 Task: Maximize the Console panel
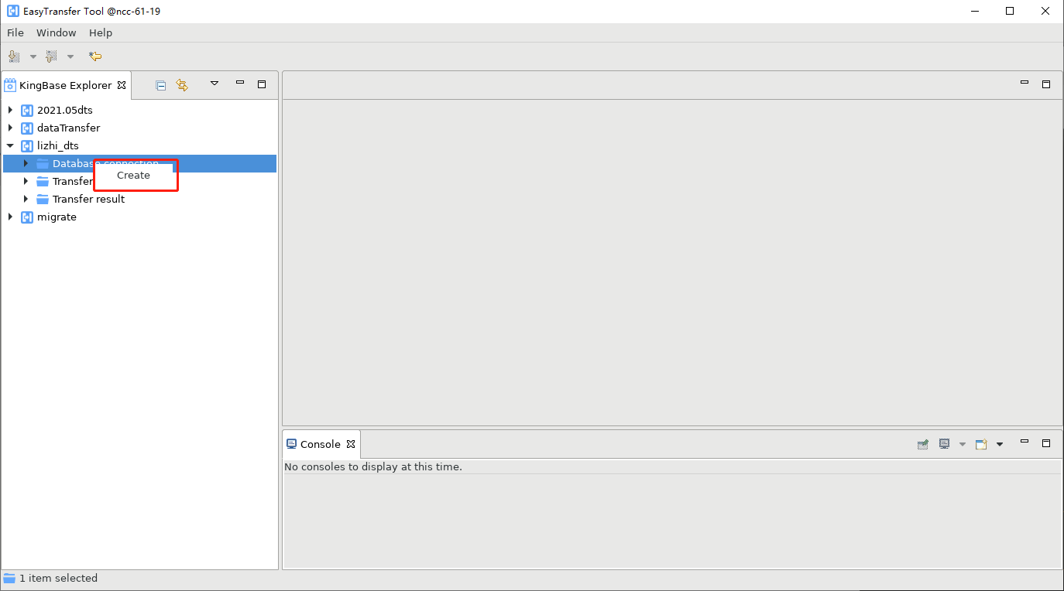(x=1046, y=443)
